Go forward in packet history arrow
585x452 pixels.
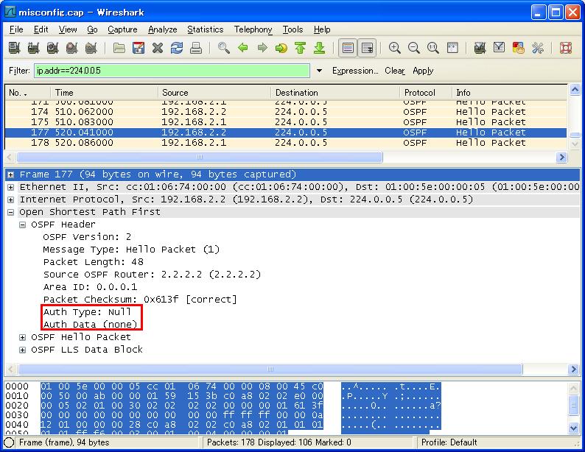[x=262, y=48]
